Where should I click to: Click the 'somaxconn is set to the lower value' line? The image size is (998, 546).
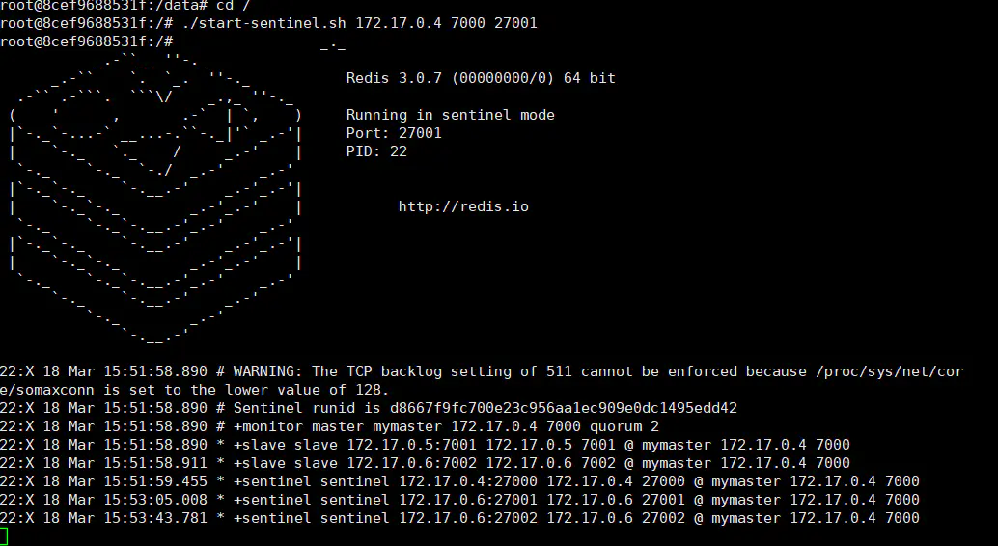pos(194,390)
